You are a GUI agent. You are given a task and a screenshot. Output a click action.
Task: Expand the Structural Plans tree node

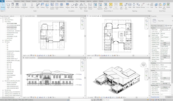click(3, 20)
